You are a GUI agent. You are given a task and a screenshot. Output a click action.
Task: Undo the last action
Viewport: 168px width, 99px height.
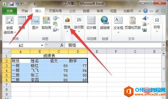18,4
